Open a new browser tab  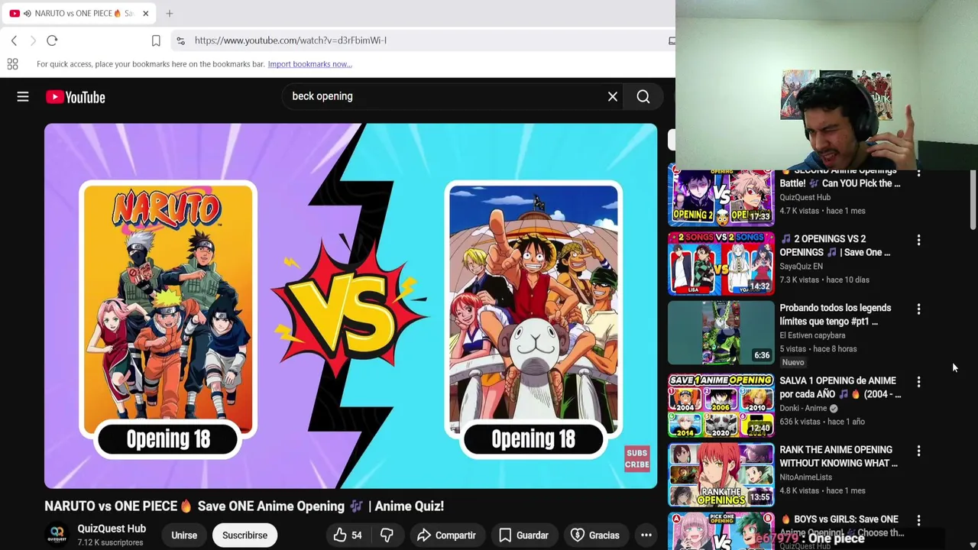pyautogui.click(x=170, y=13)
